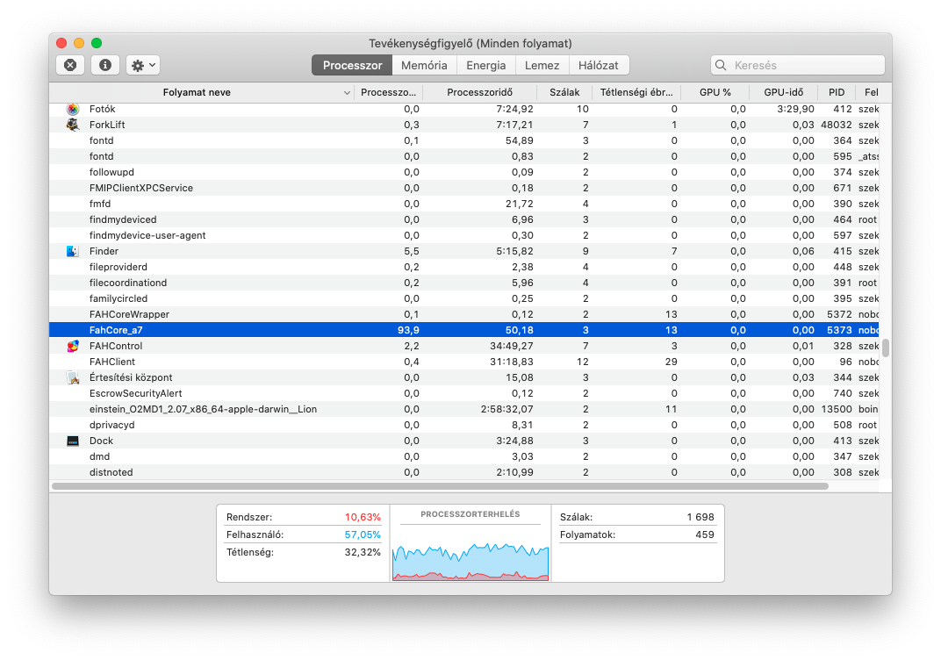The width and height of the screenshot is (941, 660).
Task: Click the Rendszer value 10,63%
Action: coord(363,517)
